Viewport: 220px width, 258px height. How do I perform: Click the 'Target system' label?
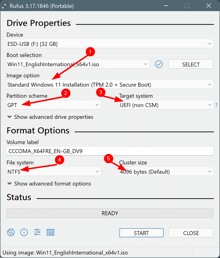point(136,96)
